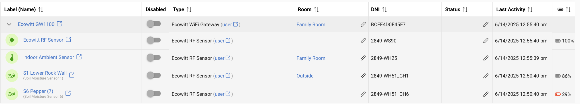Screen dimensions: 580x104
Task: Open the Outside room link
Action: coord(305,76)
